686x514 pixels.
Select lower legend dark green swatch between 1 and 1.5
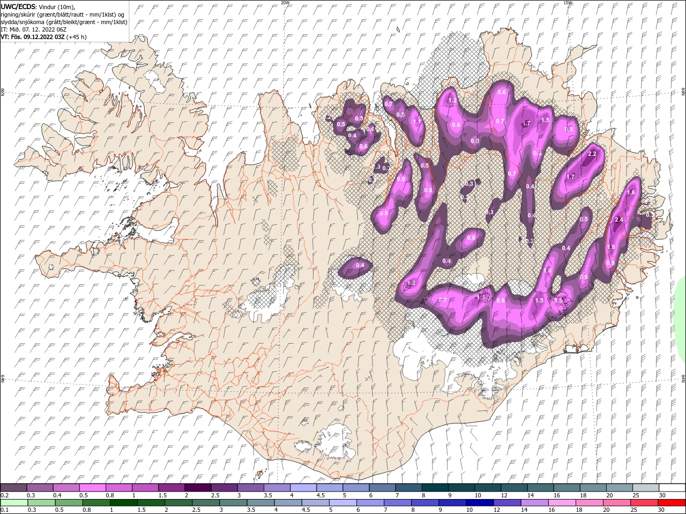click(123, 503)
